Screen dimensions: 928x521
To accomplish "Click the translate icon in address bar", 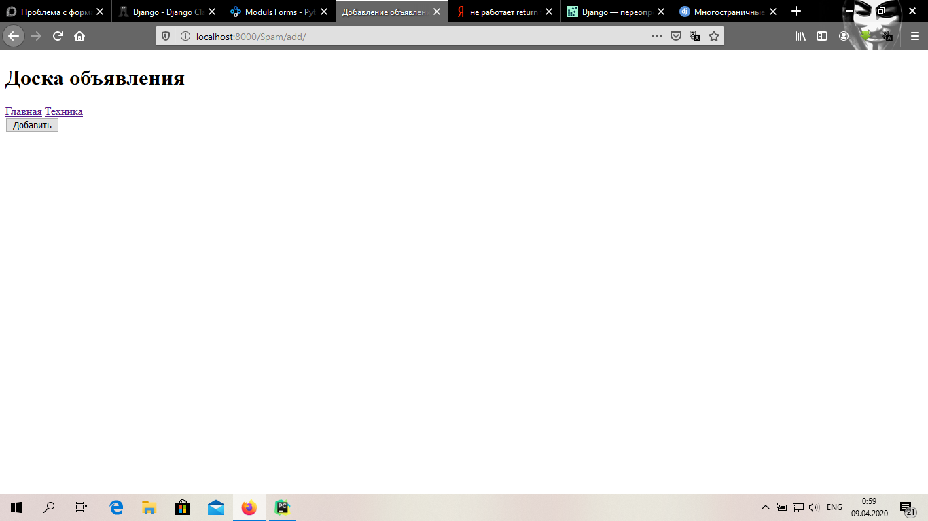I will 695,36.
